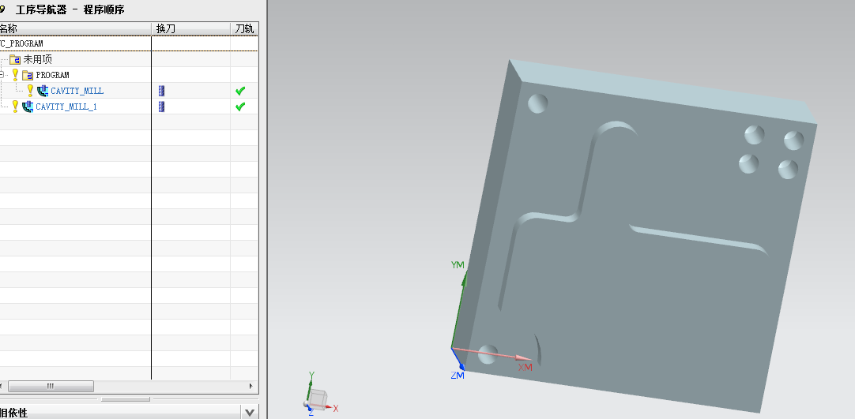855x419 pixels.
Task: Select the bottom-left hole near the WCS origin
Action: pyautogui.click(x=488, y=354)
